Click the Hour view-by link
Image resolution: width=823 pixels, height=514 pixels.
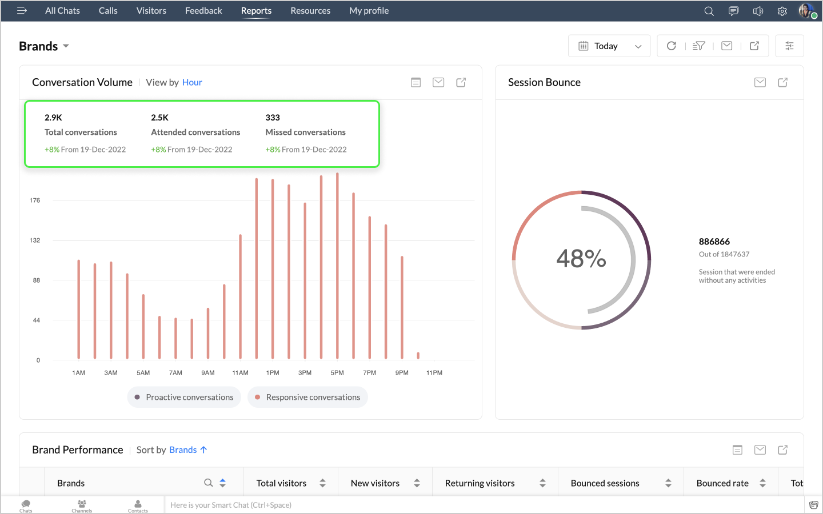click(192, 82)
